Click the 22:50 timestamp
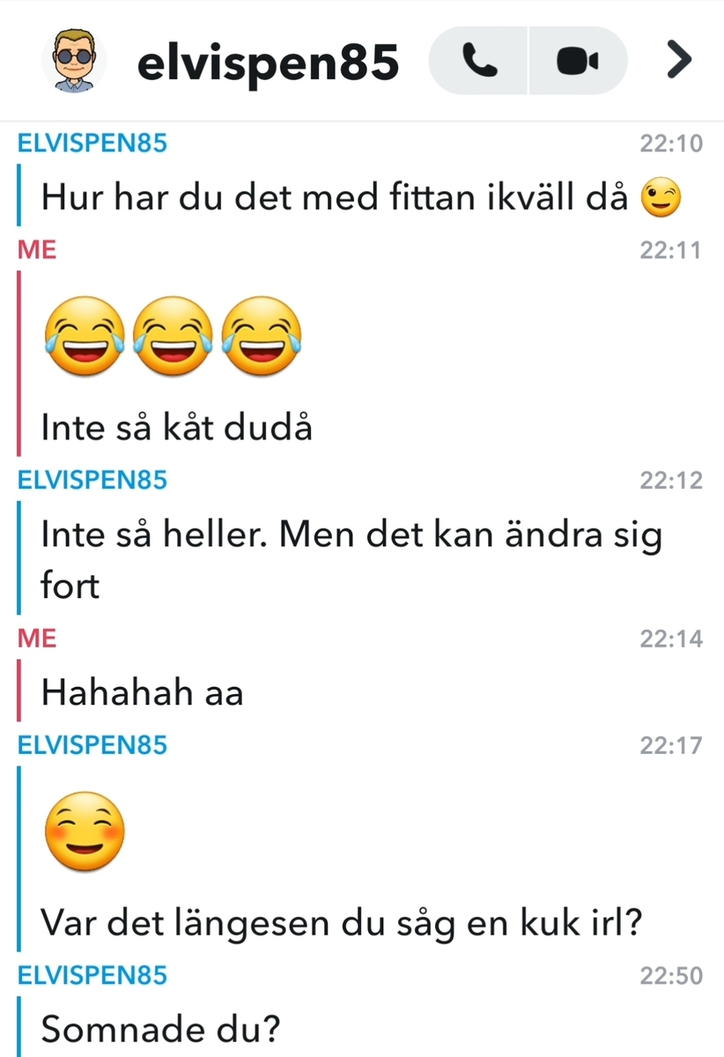 (x=671, y=977)
